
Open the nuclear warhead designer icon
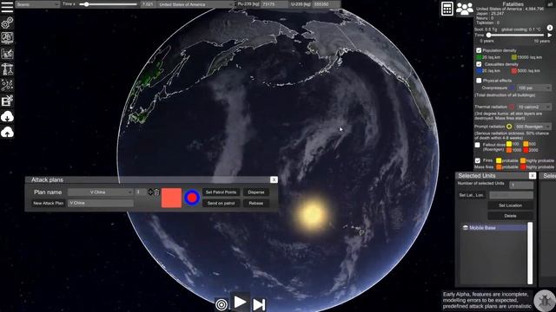coord(7,38)
